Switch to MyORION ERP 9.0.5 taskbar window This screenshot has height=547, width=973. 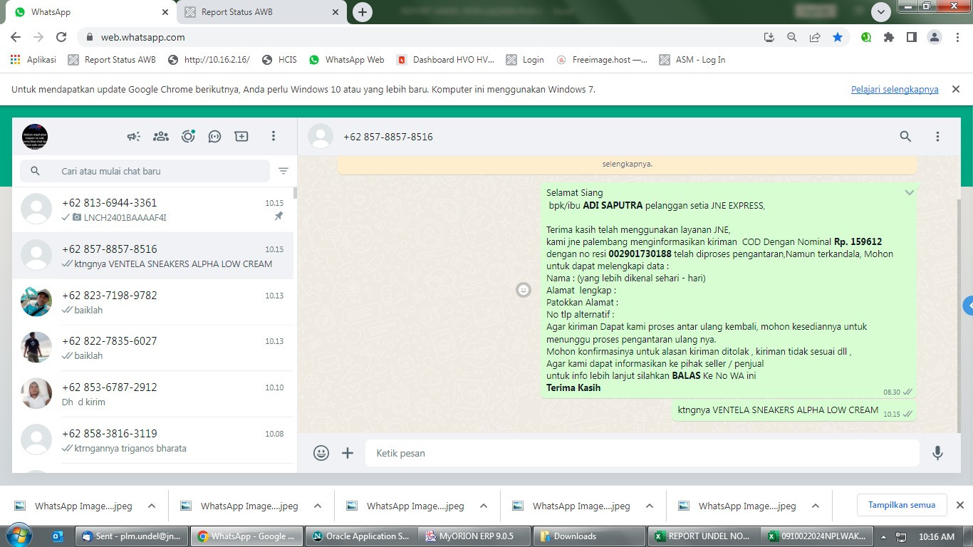pyautogui.click(x=475, y=536)
